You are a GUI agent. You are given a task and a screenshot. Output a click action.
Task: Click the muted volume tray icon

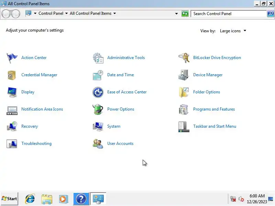241,199
